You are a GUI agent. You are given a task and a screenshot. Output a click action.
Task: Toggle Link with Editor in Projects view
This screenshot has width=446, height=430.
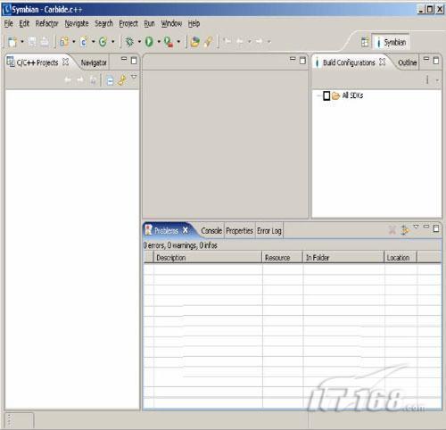122,80
